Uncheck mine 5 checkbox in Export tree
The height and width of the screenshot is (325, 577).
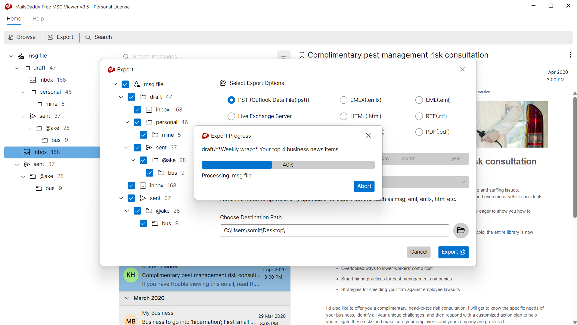pos(143,135)
